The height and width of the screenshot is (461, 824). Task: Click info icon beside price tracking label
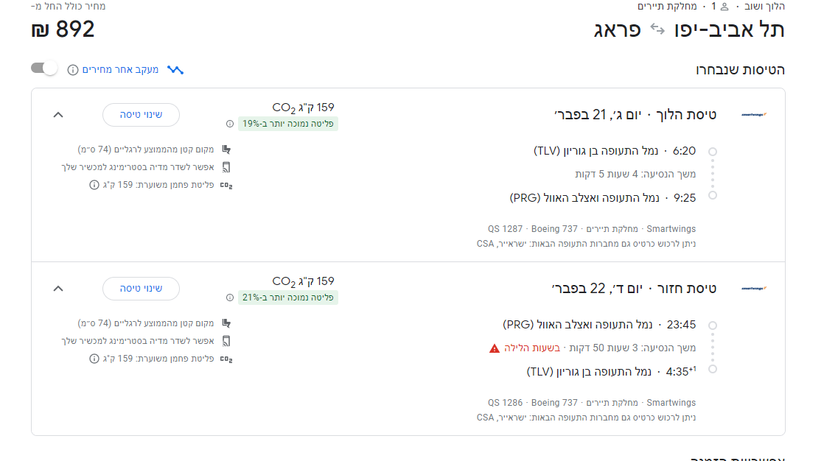73,70
